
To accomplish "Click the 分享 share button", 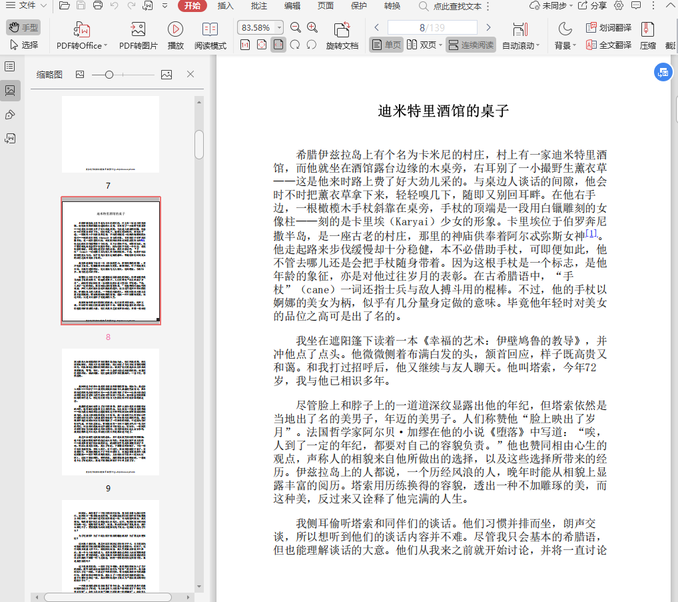I will coord(592,5).
